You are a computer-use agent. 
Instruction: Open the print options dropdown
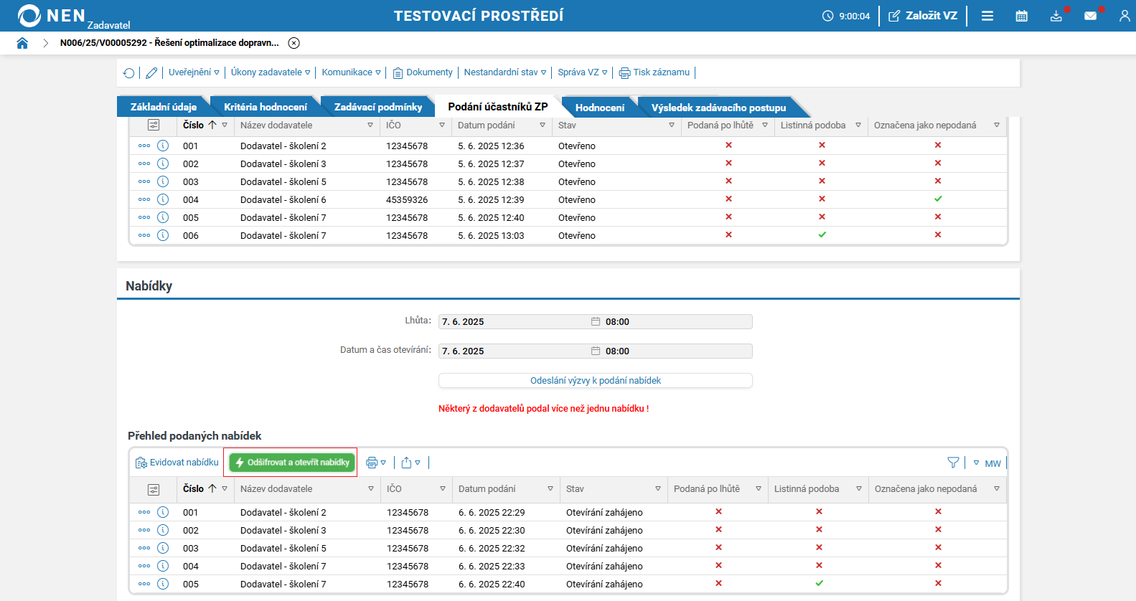tap(376, 463)
